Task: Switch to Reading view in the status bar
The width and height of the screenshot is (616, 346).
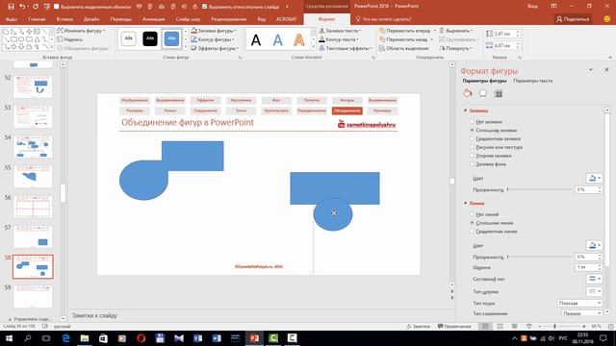Action: click(x=514, y=327)
